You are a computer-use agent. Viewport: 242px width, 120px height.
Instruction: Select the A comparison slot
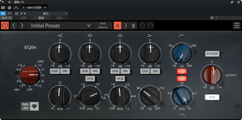[118, 25]
